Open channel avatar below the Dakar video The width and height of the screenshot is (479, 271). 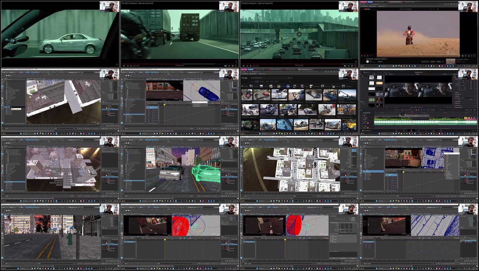[x=367, y=62]
